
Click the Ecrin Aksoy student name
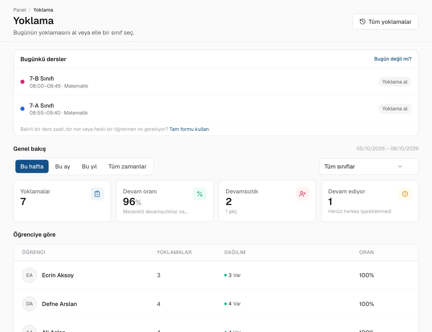tap(58, 275)
